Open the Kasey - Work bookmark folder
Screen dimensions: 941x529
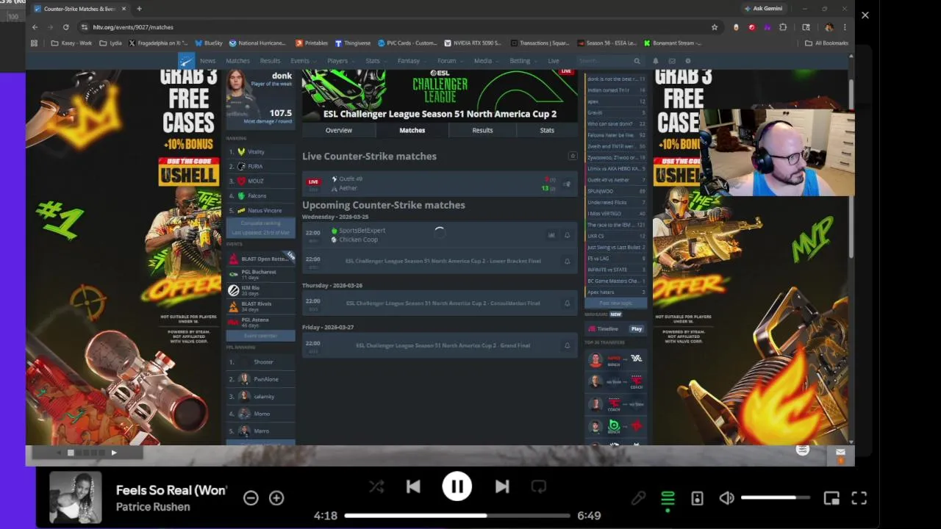(x=72, y=43)
